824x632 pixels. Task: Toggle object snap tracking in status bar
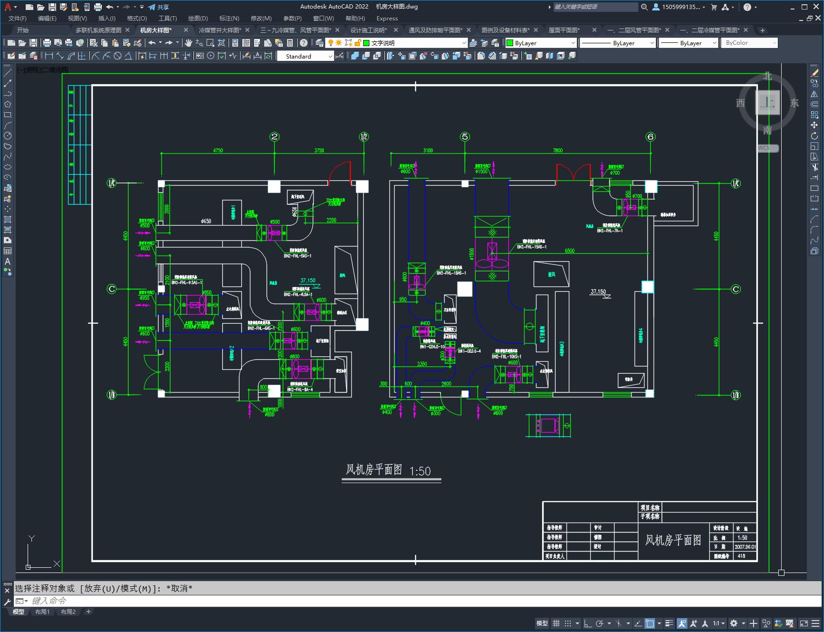click(x=638, y=623)
